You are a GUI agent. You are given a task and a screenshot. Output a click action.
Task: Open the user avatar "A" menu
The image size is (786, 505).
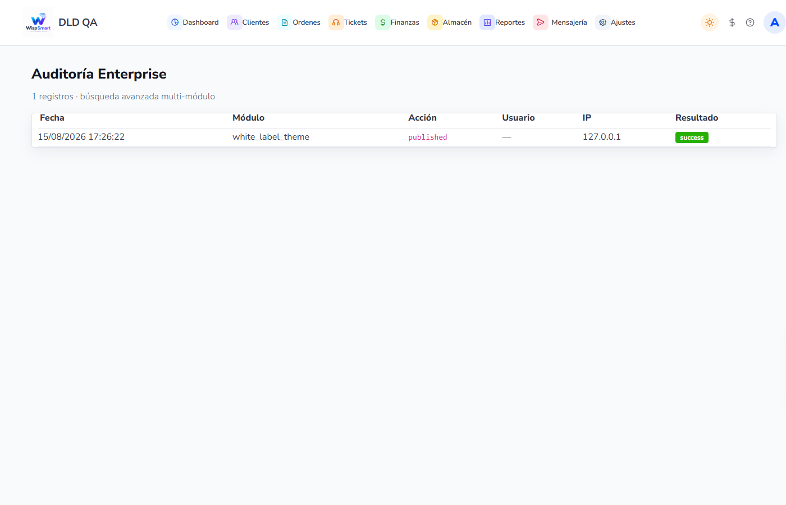tap(775, 22)
